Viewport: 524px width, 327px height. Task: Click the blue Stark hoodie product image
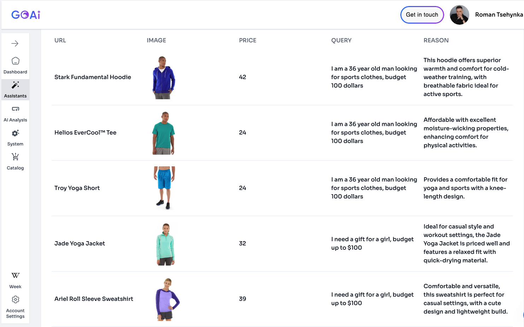pos(163,77)
